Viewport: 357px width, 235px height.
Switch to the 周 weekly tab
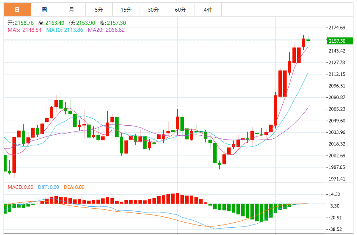coord(44,10)
